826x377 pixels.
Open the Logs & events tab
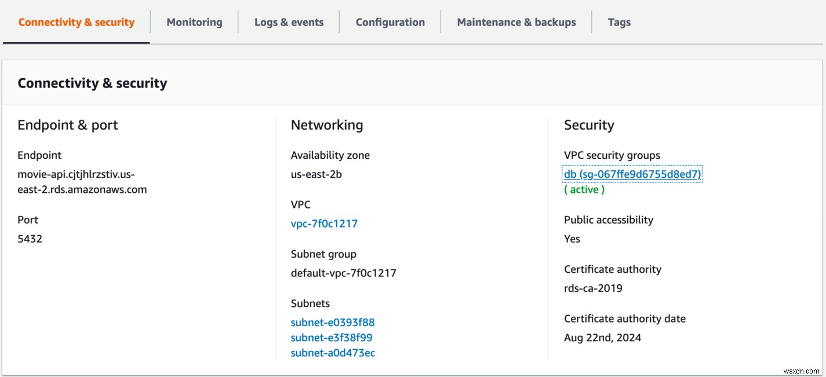pyautogui.click(x=289, y=22)
